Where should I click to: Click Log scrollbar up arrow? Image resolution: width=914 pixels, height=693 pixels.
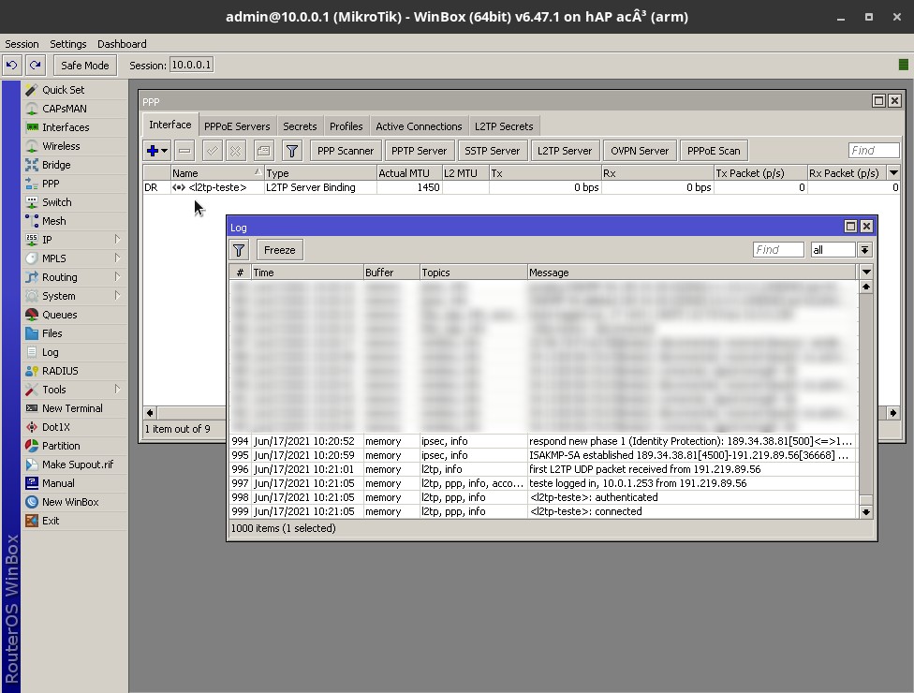(x=866, y=287)
